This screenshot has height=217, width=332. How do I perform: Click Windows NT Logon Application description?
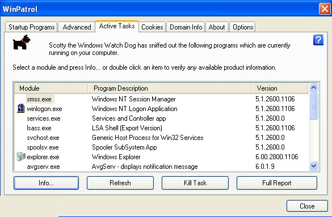coord(135,109)
